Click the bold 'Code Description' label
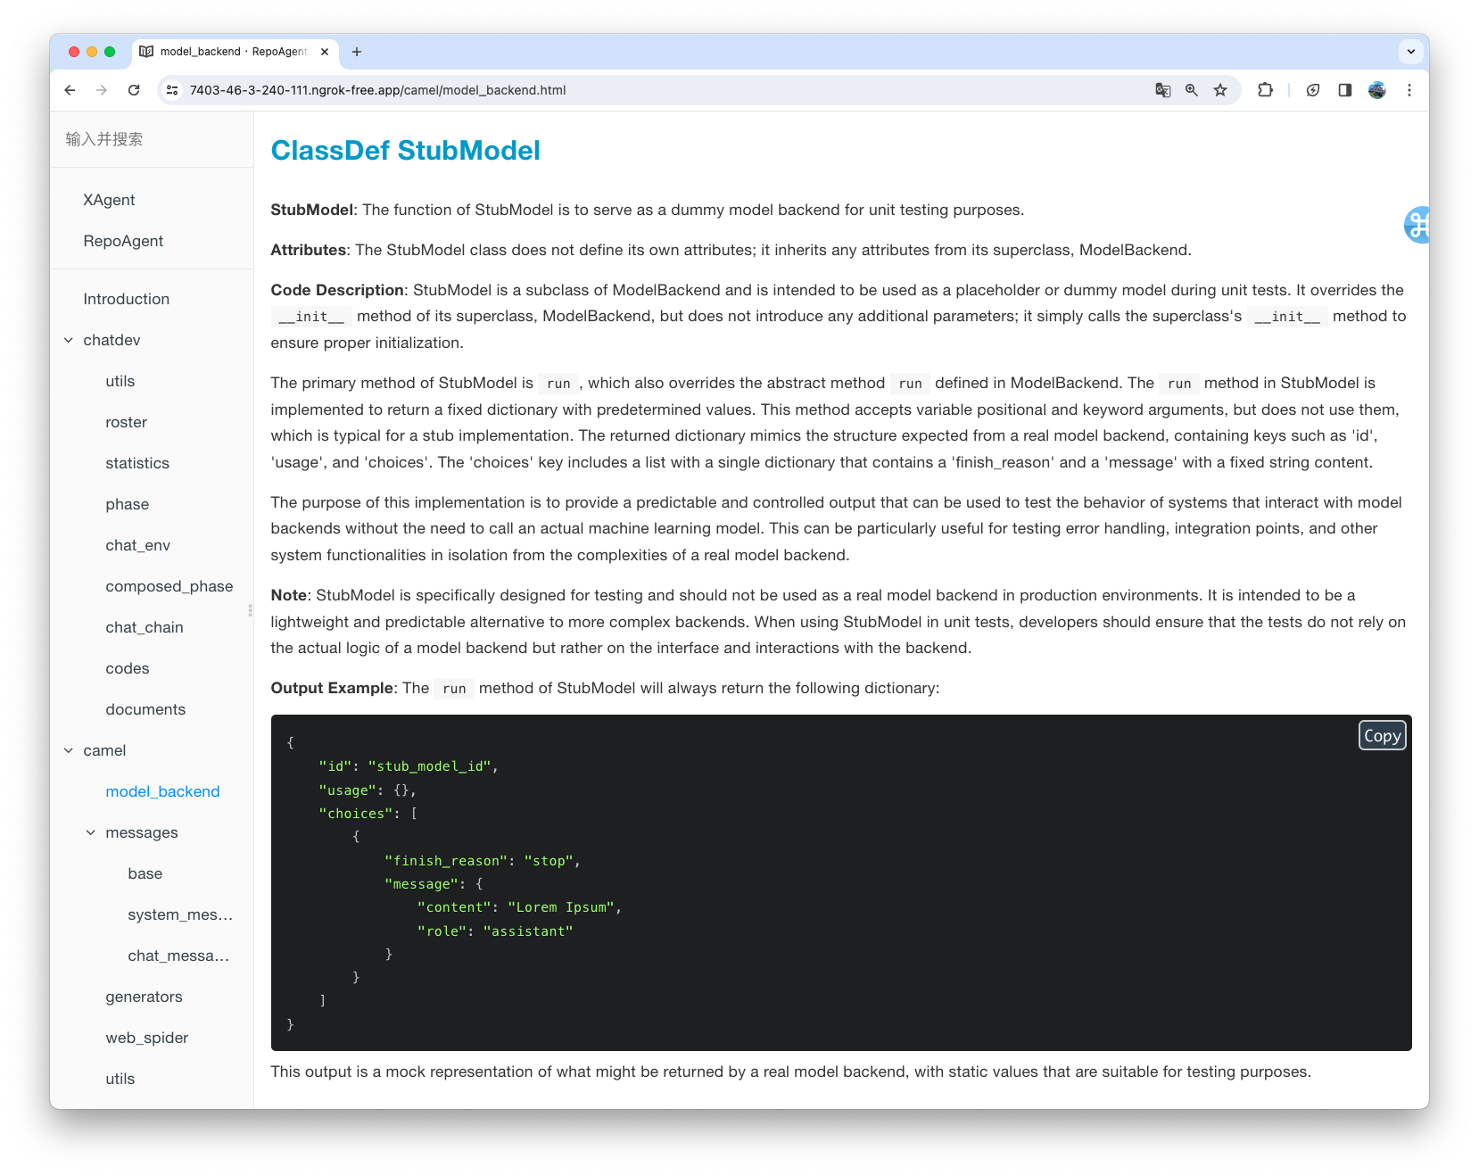Image resolution: width=1479 pixels, height=1175 pixels. coord(337,290)
